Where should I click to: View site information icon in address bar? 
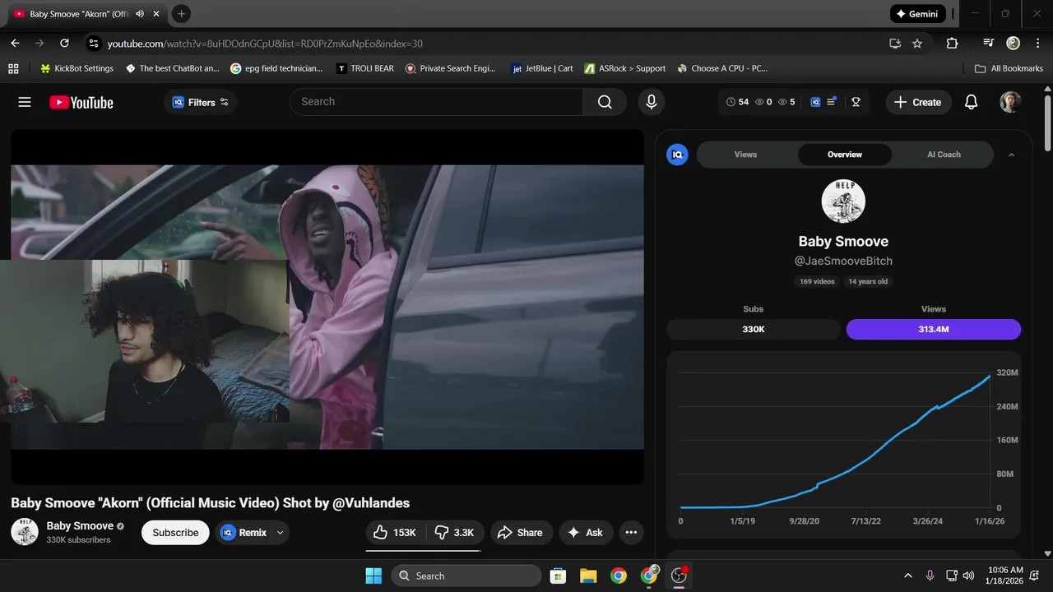coord(93,43)
